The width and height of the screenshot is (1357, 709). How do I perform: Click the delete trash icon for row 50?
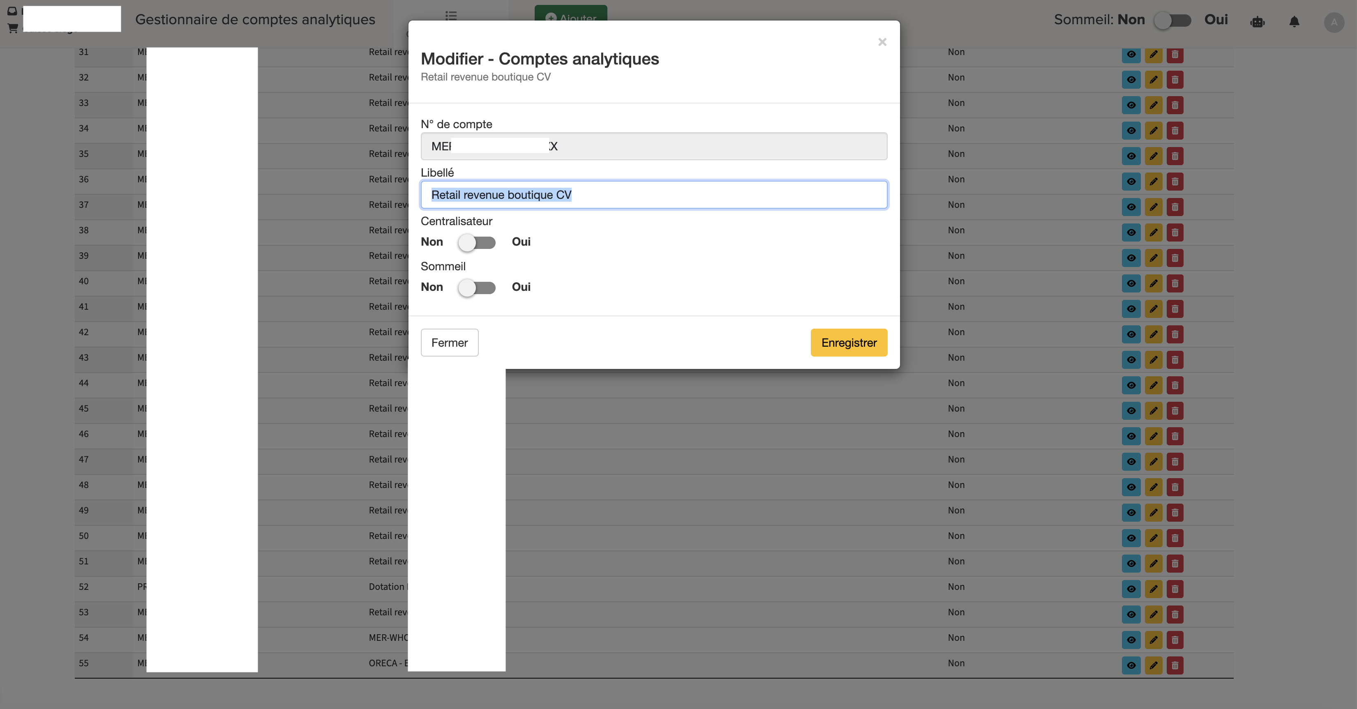1175,538
